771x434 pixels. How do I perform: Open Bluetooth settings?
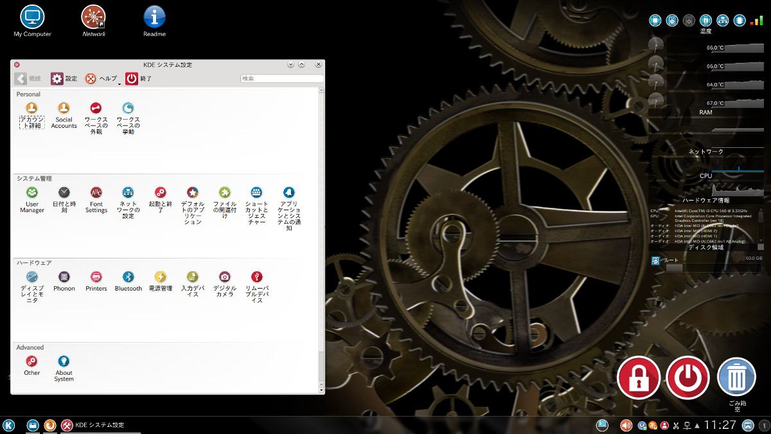point(128,282)
